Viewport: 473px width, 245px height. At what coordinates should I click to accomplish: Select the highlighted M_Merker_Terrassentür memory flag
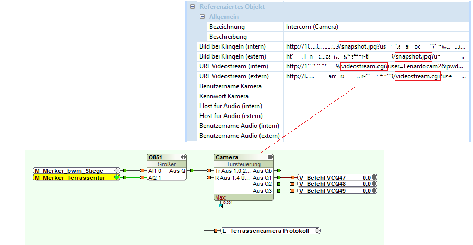point(73,178)
